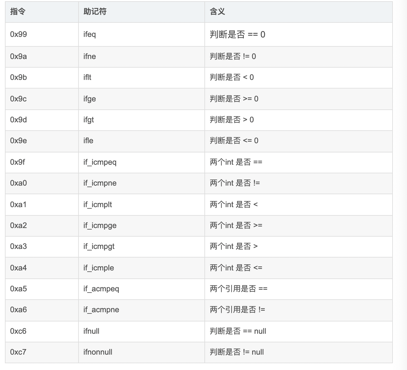
Task: Click the 判断是否 != 0 cell
Action: [x=299, y=57]
